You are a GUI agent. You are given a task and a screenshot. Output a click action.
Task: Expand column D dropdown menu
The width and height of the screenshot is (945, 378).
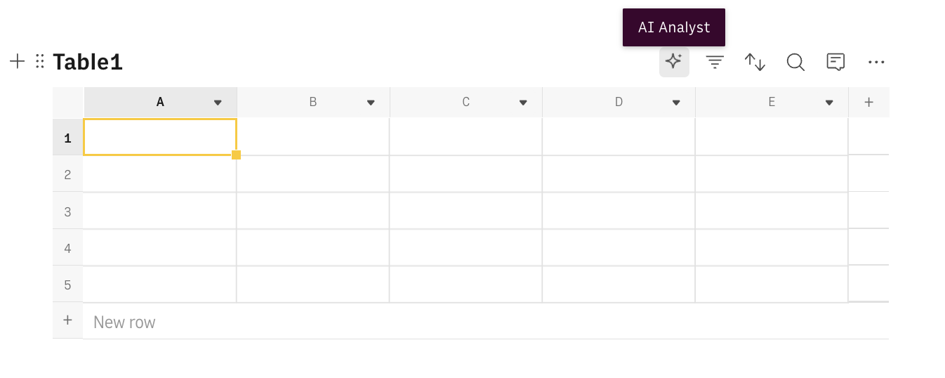click(676, 103)
